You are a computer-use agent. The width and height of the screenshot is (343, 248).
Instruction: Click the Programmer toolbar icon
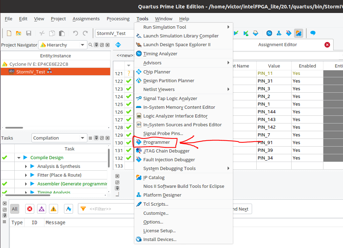coord(289,33)
